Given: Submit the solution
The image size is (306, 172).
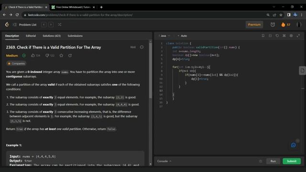Looking at the screenshot, I should [x=292, y=161].
